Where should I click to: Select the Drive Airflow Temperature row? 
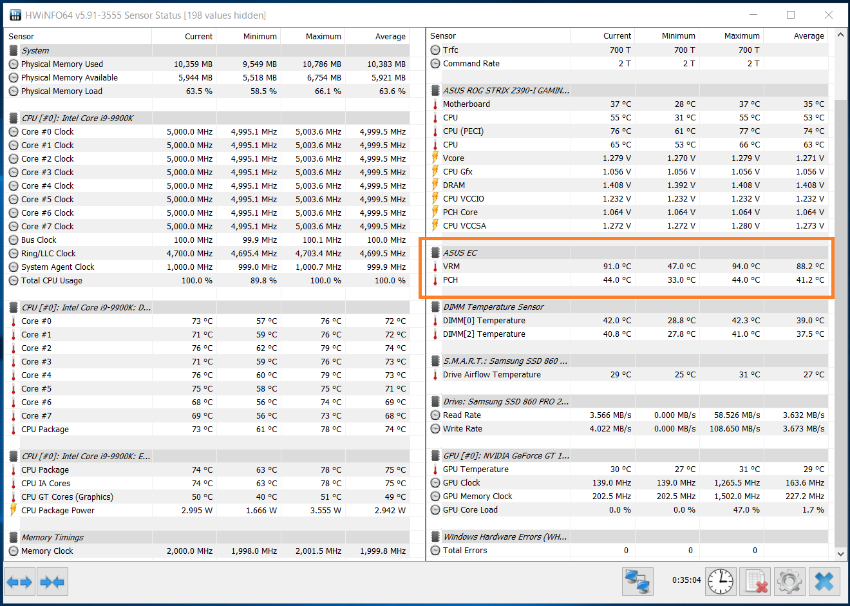[628, 375]
